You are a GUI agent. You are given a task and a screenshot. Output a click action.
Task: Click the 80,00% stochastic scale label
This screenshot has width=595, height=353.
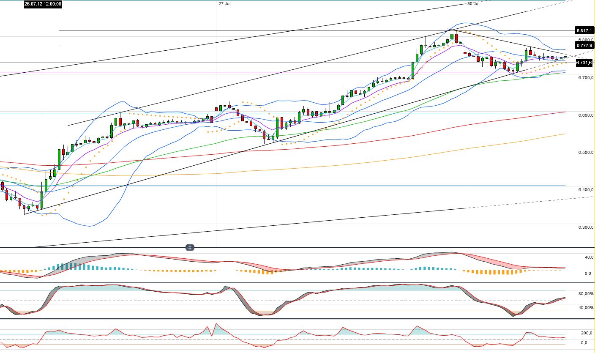coord(586,294)
